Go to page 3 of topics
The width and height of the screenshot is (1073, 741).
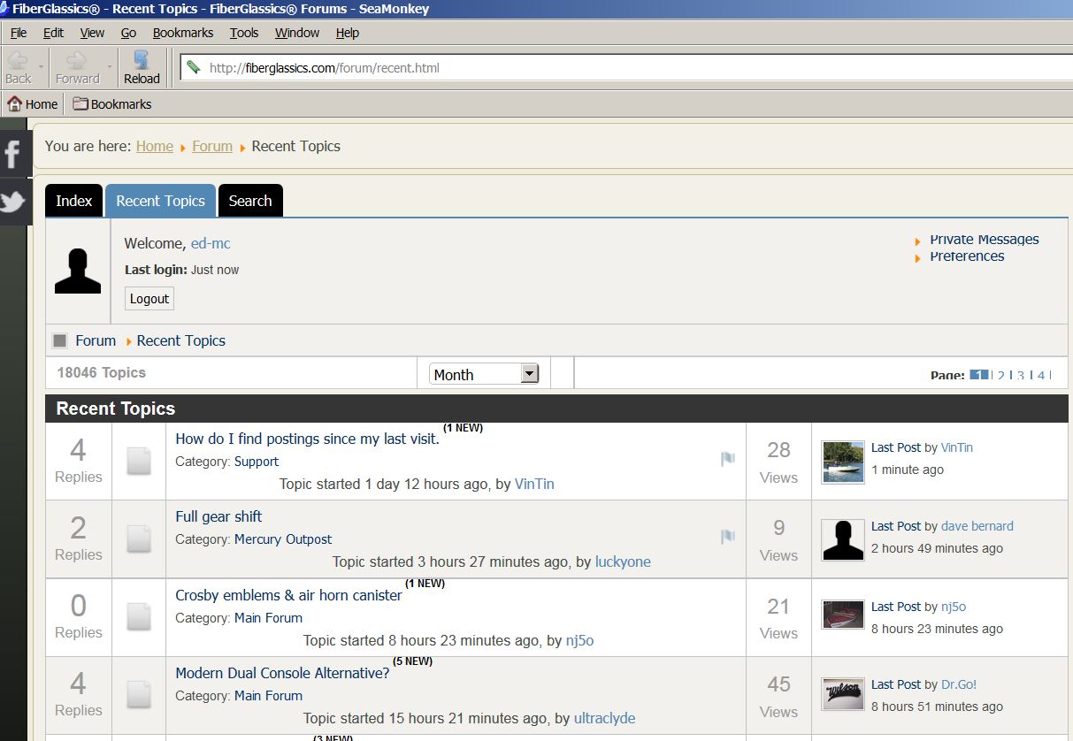pyautogui.click(x=1021, y=376)
